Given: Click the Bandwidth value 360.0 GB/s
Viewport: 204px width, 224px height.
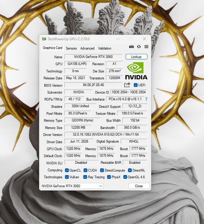Looking at the screenshot, I should point(132,128).
